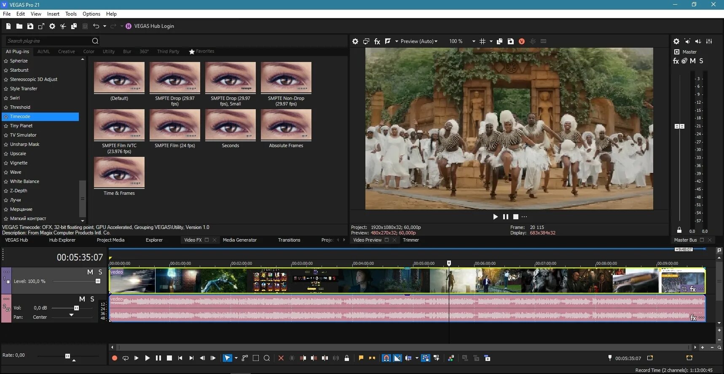Play the video preview window
The height and width of the screenshot is (374, 724).
click(496, 217)
